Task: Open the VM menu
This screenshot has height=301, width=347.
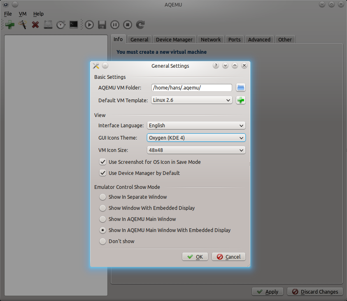Action: point(23,14)
